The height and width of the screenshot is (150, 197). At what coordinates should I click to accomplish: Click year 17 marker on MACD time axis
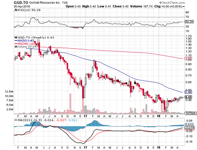[86, 148]
